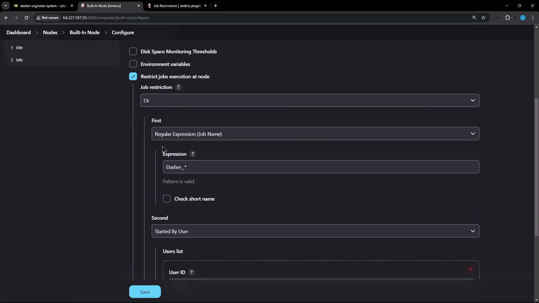The height and width of the screenshot is (303, 539).
Task: Switch to the Job Restrictions plugin tab
Action: [177, 6]
